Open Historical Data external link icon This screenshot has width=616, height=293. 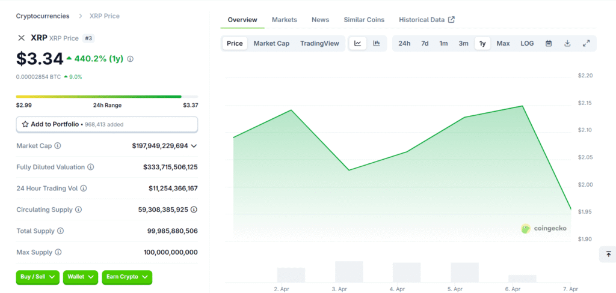(x=451, y=20)
